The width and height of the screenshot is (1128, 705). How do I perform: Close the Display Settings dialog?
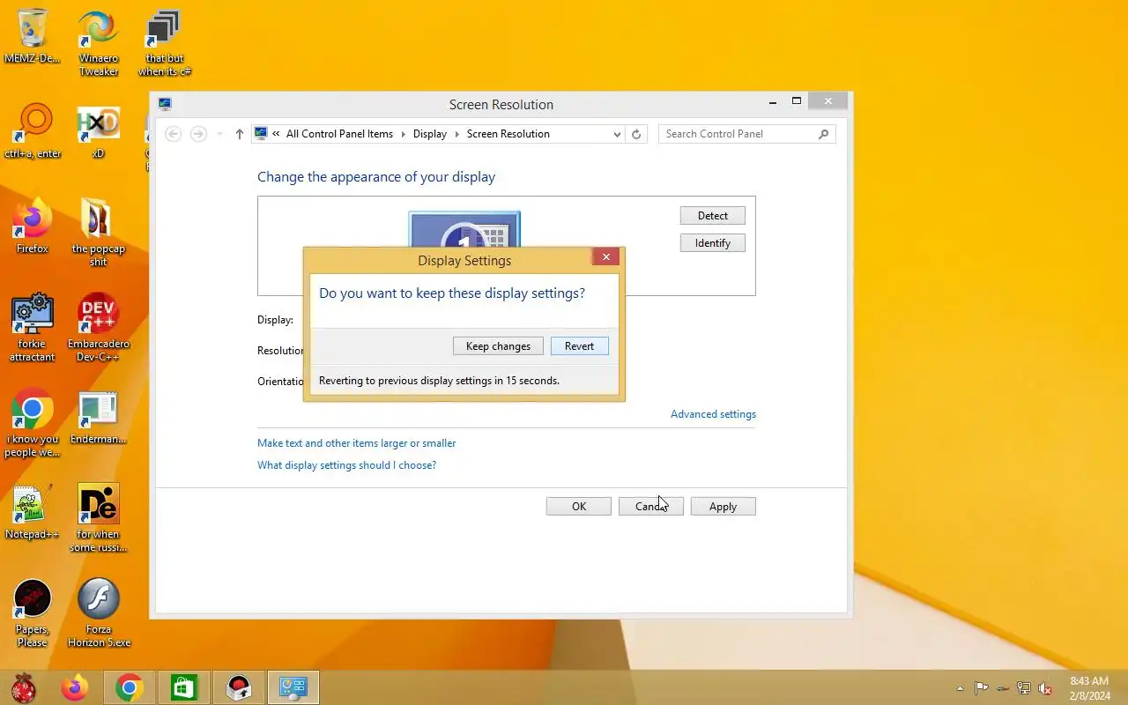click(605, 256)
